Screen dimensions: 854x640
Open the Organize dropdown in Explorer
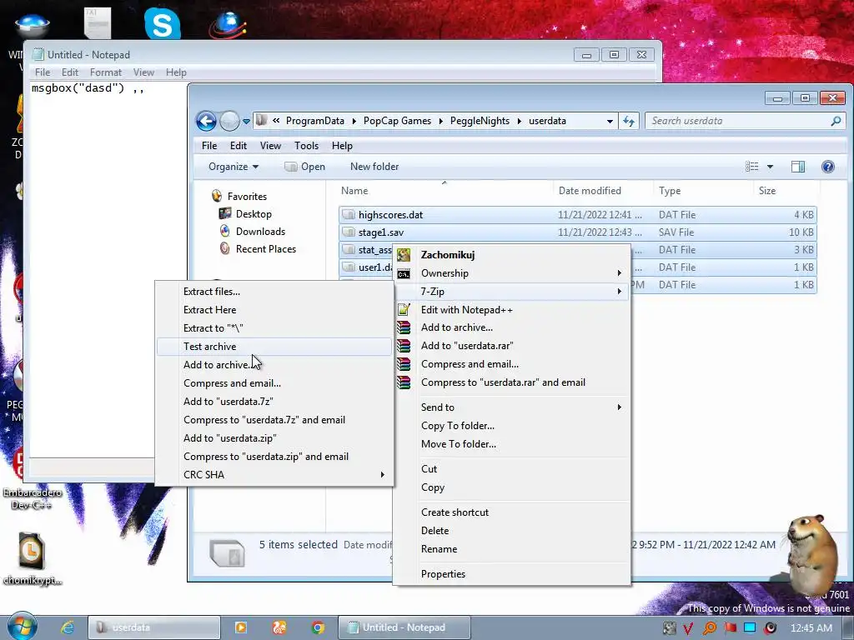tap(234, 167)
